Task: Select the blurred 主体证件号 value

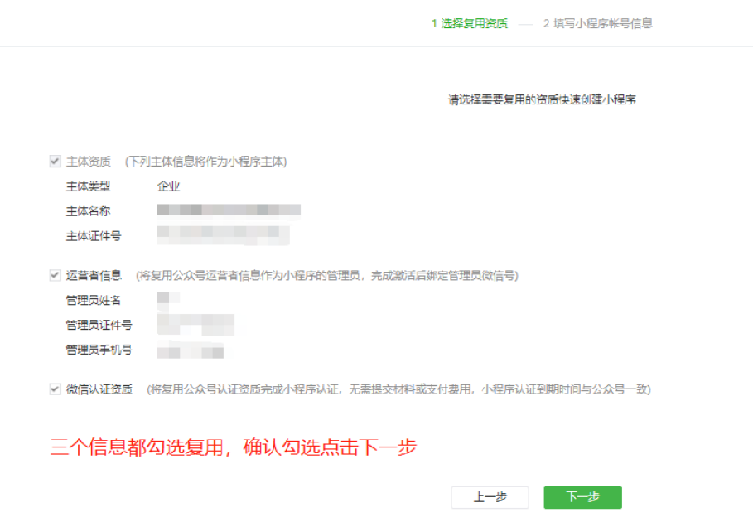Action: coord(223,235)
